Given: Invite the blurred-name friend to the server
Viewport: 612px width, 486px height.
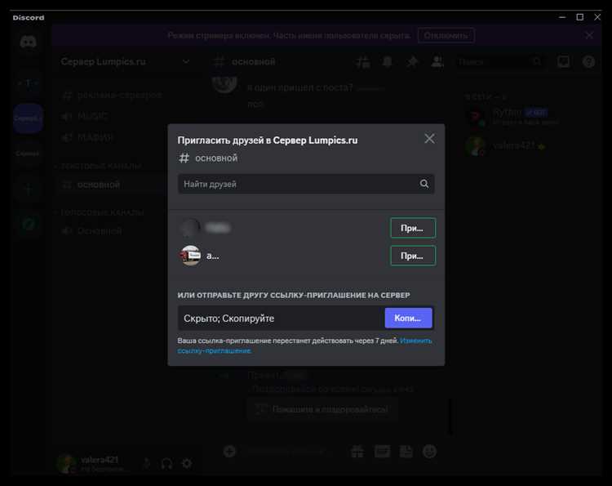Looking at the screenshot, I should [413, 228].
